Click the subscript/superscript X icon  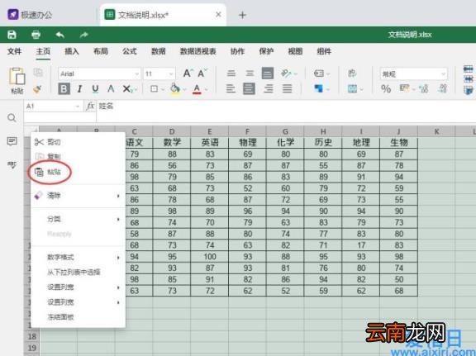pyautogui.click(x=127, y=89)
